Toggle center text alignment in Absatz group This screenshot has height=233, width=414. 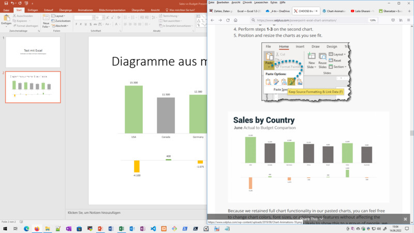tap(130, 24)
